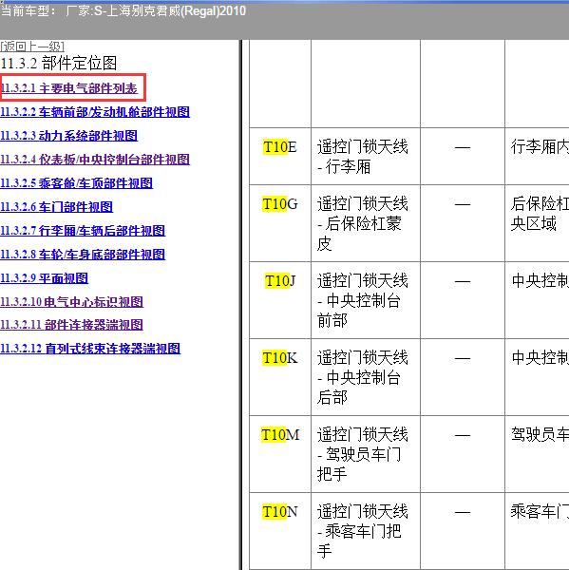The width and height of the screenshot is (569, 570).
Task: Click the 11.3.2 部件定位图 heading
Action: (59, 64)
